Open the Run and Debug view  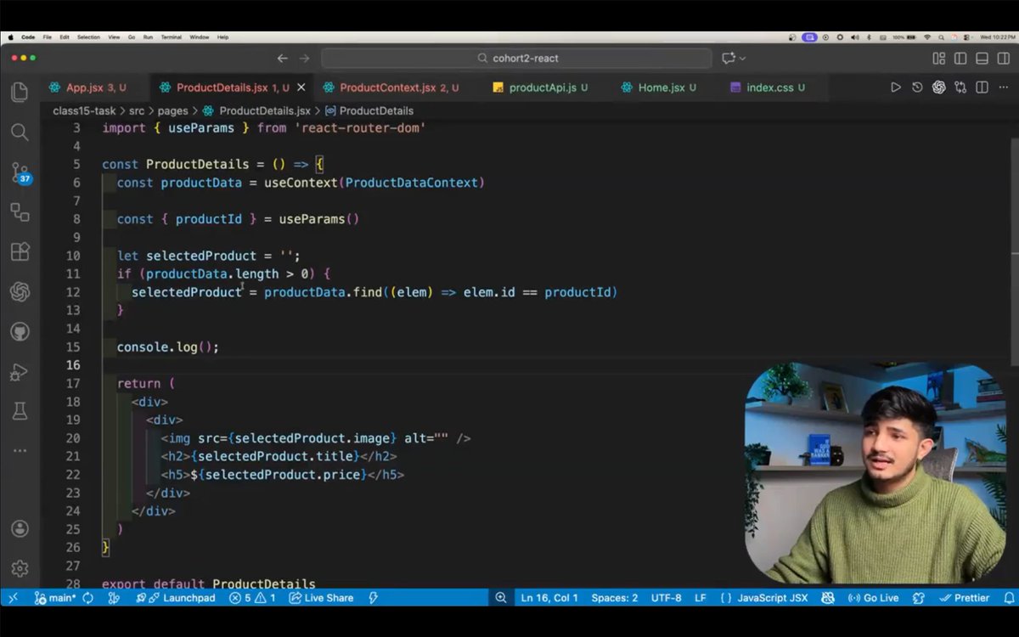[x=20, y=371]
